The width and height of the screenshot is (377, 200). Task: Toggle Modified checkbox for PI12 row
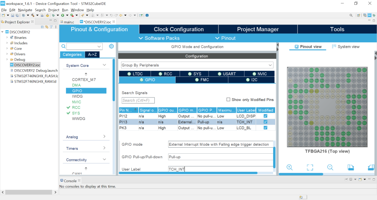(x=265, y=116)
